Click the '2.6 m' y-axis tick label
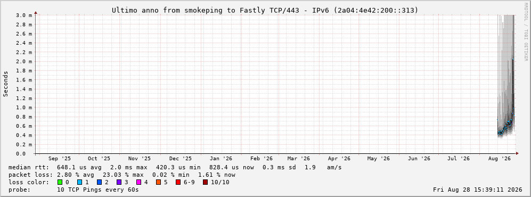Image resolution: width=531 pixels, height=197 pixels. click(24, 34)
